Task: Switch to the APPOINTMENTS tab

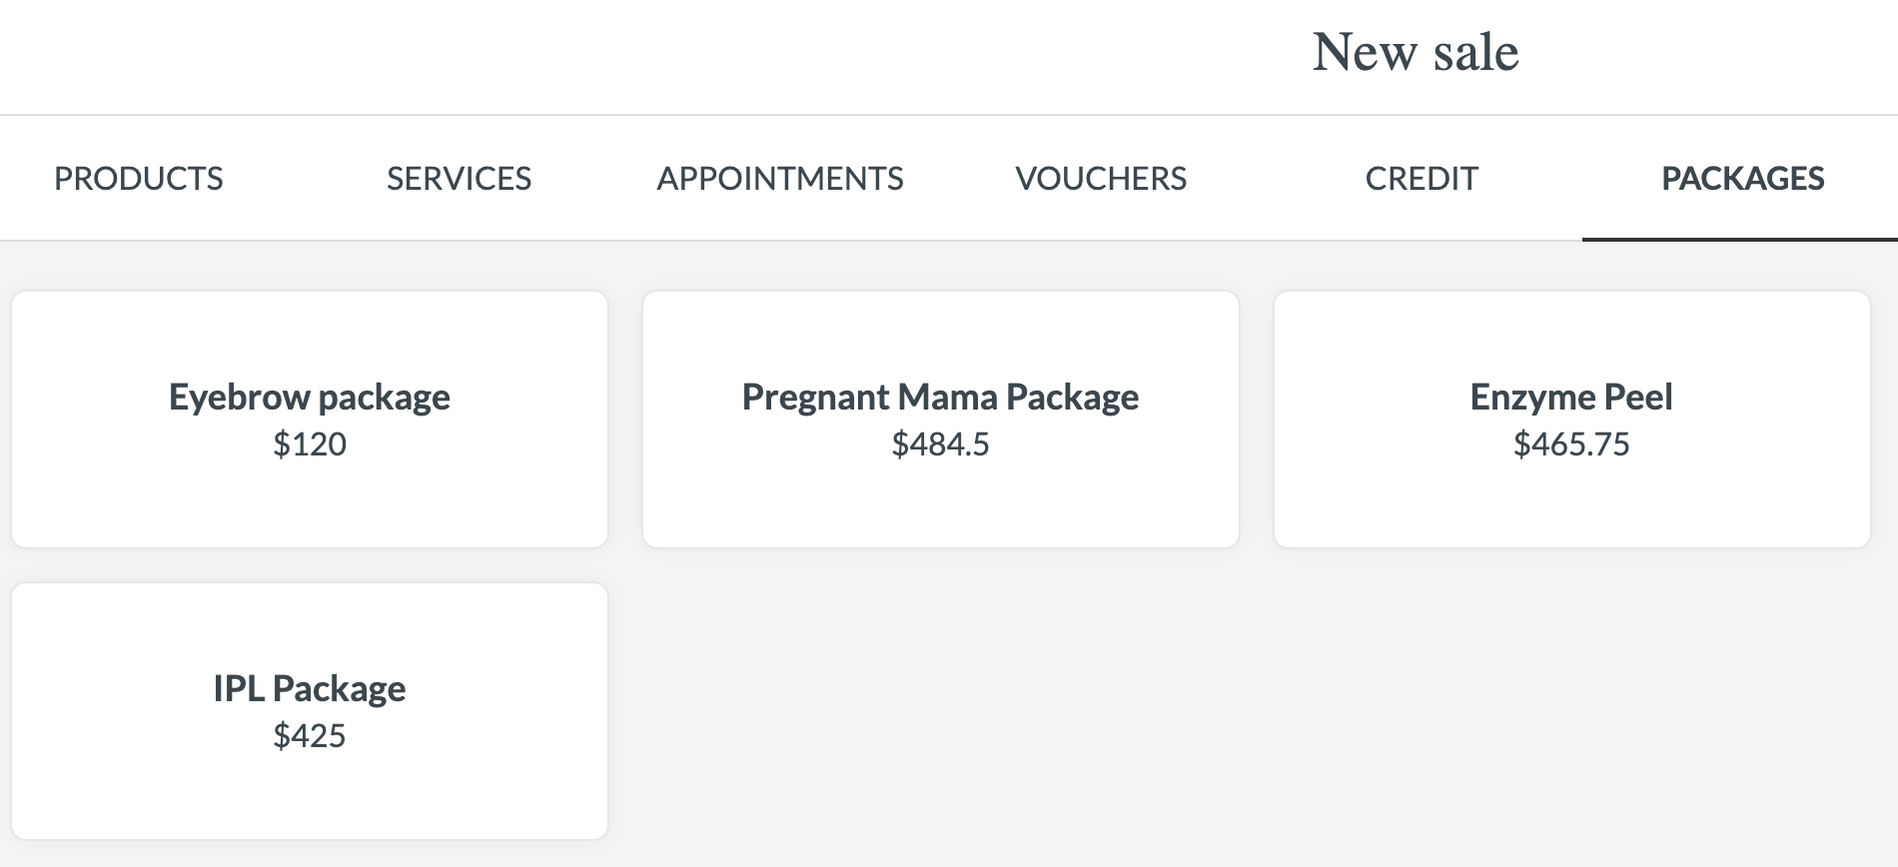Action: tap(780, 179)
